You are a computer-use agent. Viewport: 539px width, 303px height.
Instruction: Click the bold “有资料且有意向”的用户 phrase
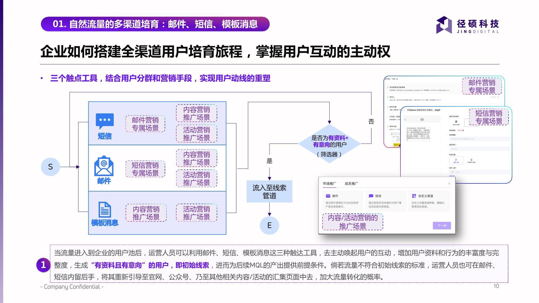pos(130,265)
